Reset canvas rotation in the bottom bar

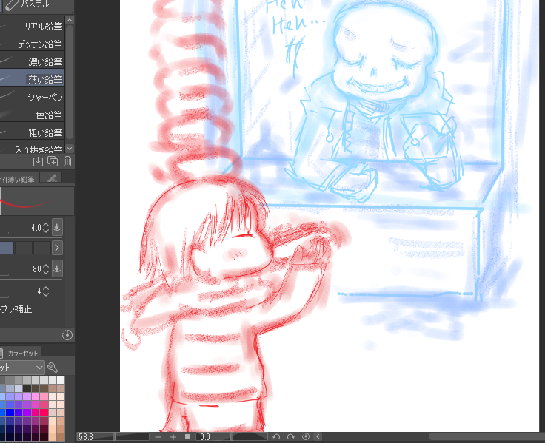point(306,436)
